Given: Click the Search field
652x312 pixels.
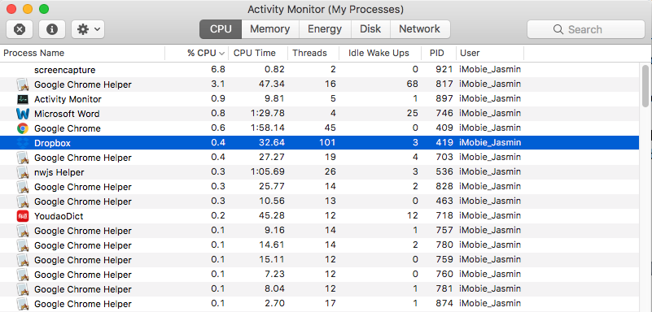Looking at the screenshot, I should 586,29.
